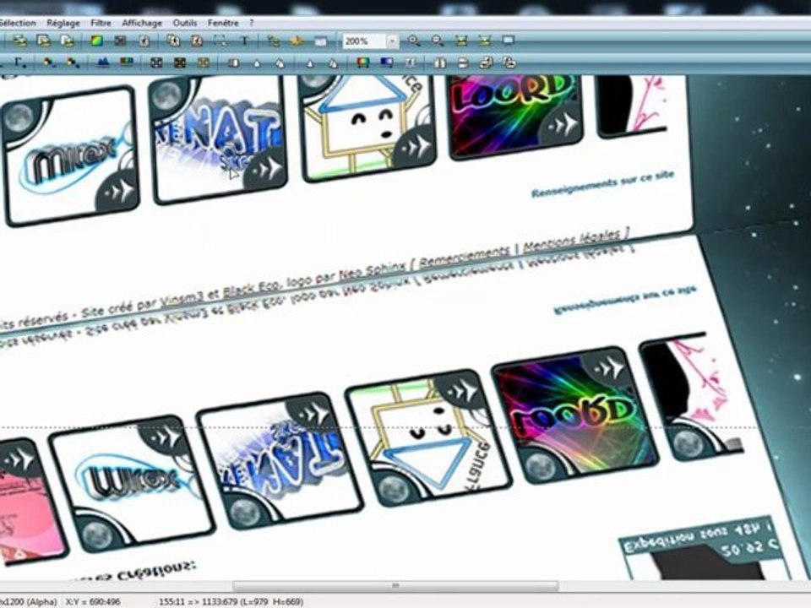
Task: Toggle the Show selection icon
Action: tap(220, 41)
